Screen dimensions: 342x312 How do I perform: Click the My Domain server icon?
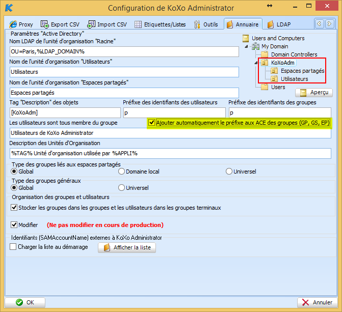click(255, 46)
